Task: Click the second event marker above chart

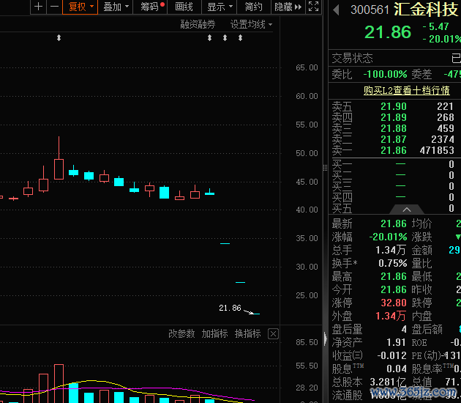Action: [209, 37]
